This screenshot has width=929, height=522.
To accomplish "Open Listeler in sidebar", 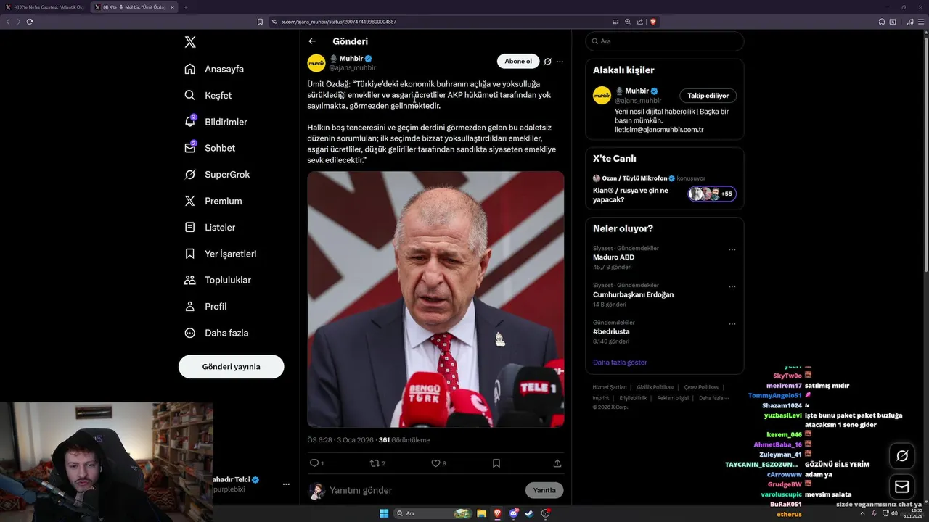I will click(210, 227).
